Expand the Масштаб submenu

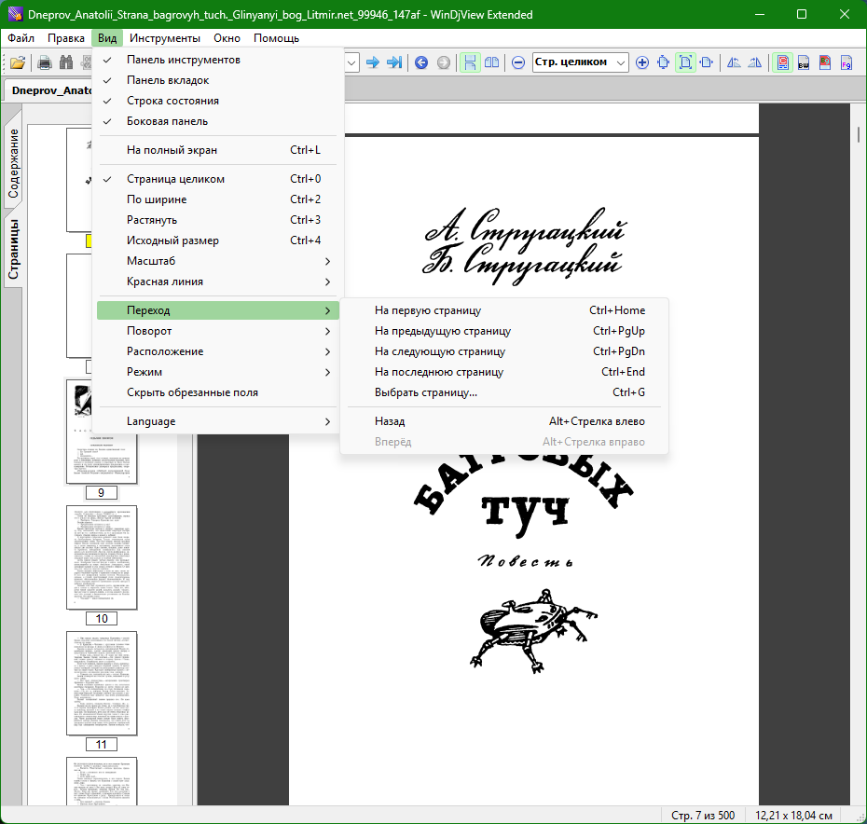[x=218, y=260]
